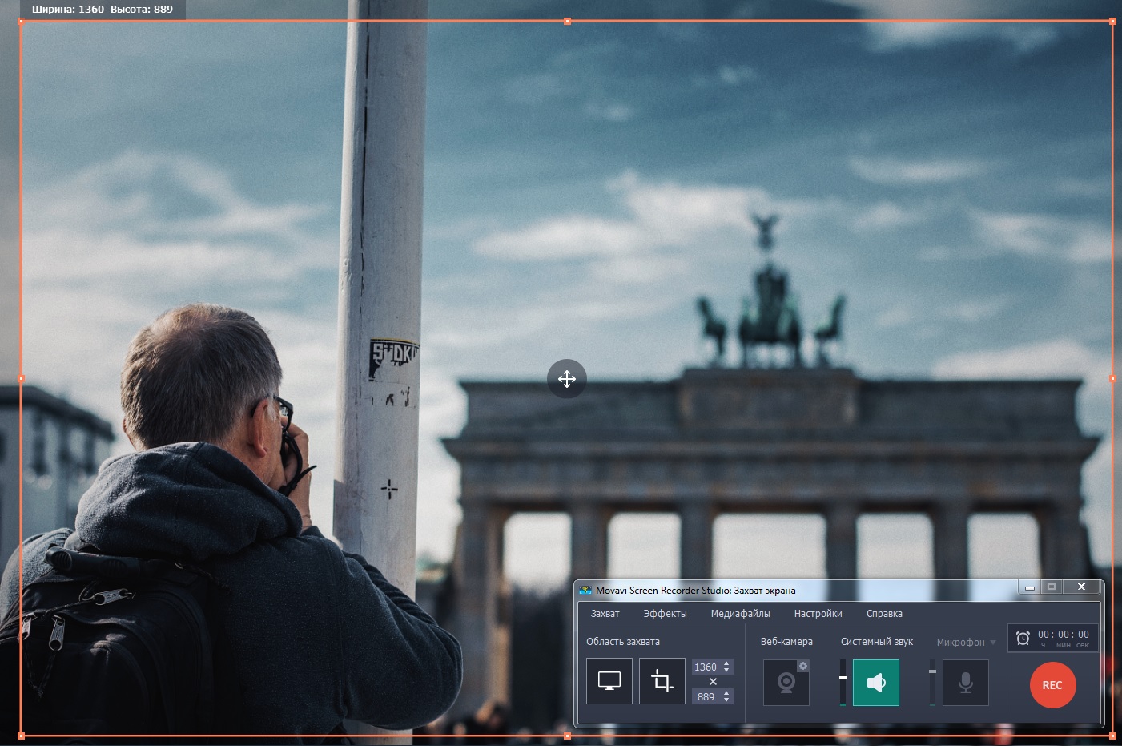Choose the crop capture area tool

tap(662, 681)
